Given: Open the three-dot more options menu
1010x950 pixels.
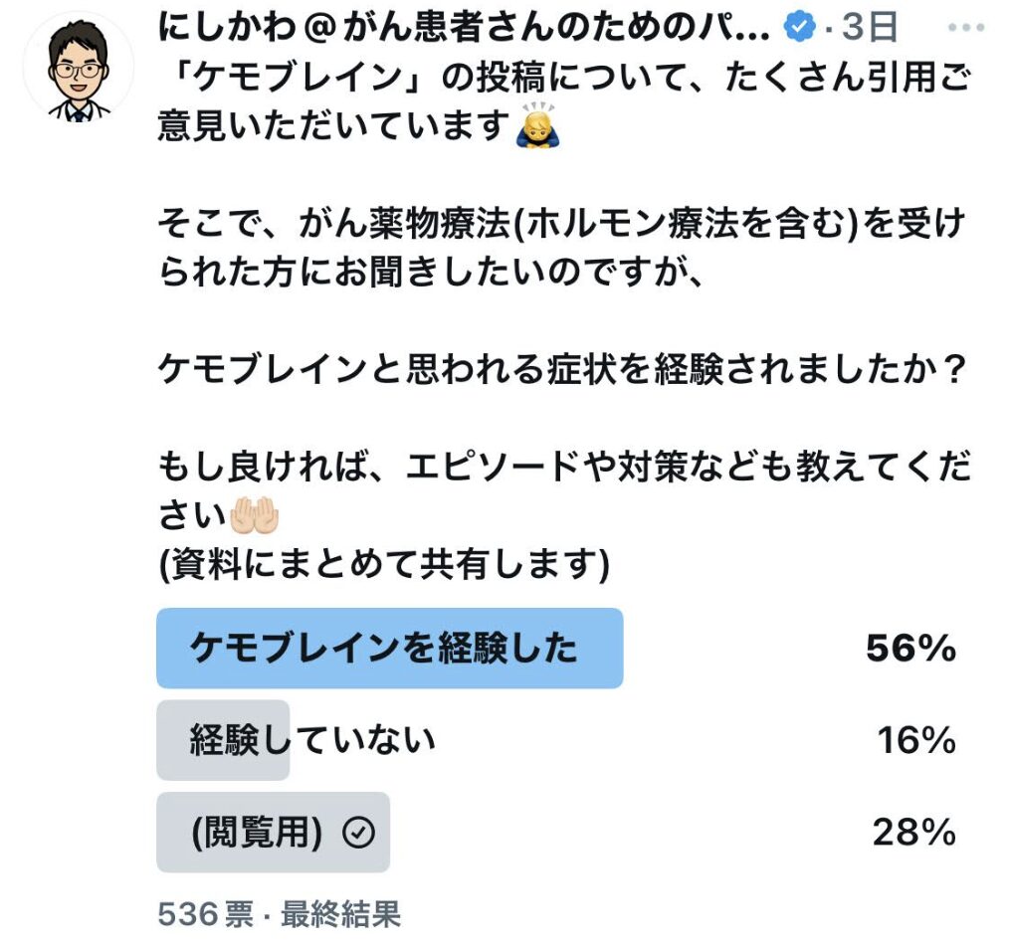Looking at the screenshot, I should coord(966,28).
